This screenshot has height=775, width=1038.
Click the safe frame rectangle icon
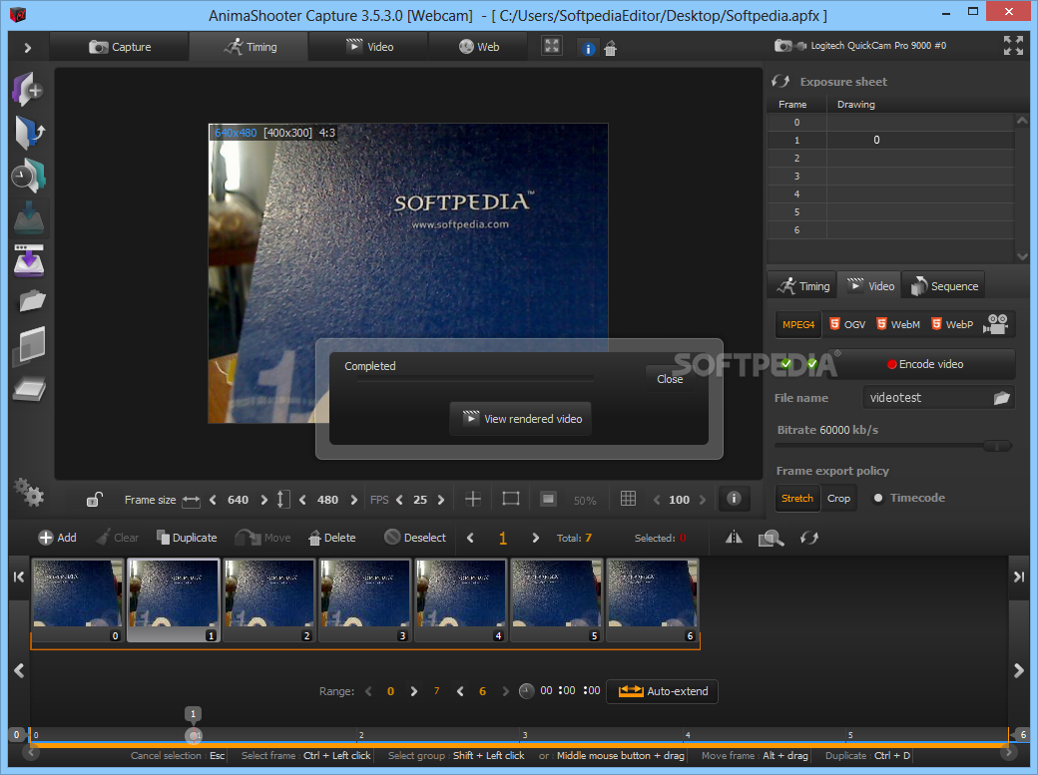pos(511,499)
